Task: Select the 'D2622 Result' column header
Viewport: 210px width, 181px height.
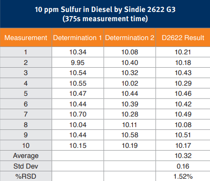Action: [x=183, y=38]
